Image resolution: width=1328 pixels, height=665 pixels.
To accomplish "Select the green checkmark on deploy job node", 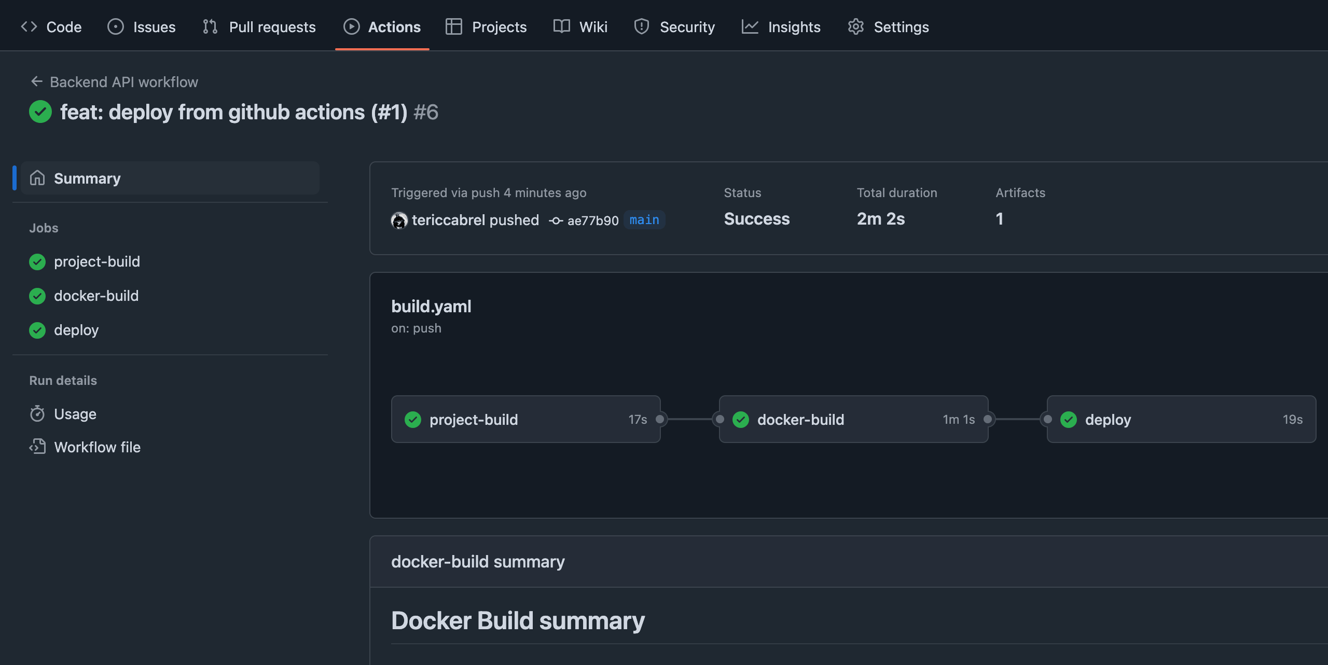I will pos(1069,419).
